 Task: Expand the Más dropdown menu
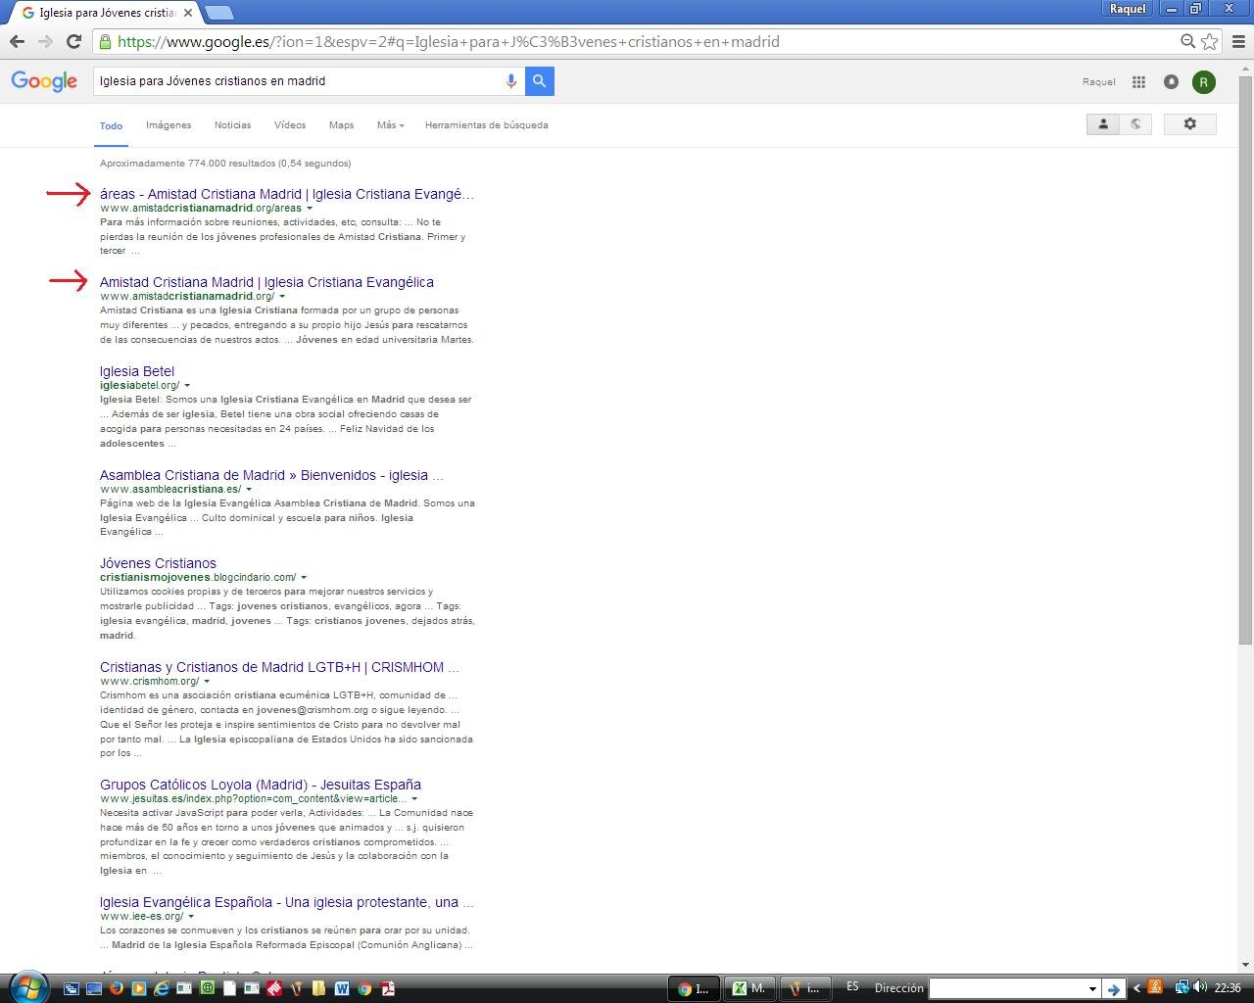point(390,125)
